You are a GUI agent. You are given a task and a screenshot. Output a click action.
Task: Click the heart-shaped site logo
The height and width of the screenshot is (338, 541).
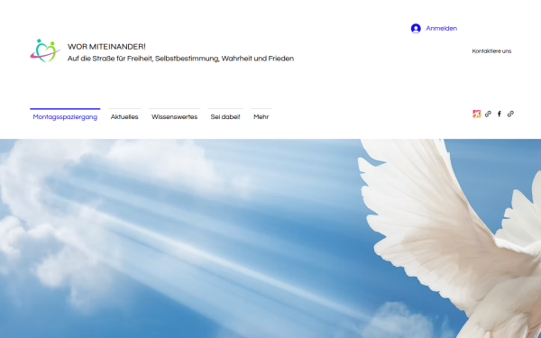point(45,50)
